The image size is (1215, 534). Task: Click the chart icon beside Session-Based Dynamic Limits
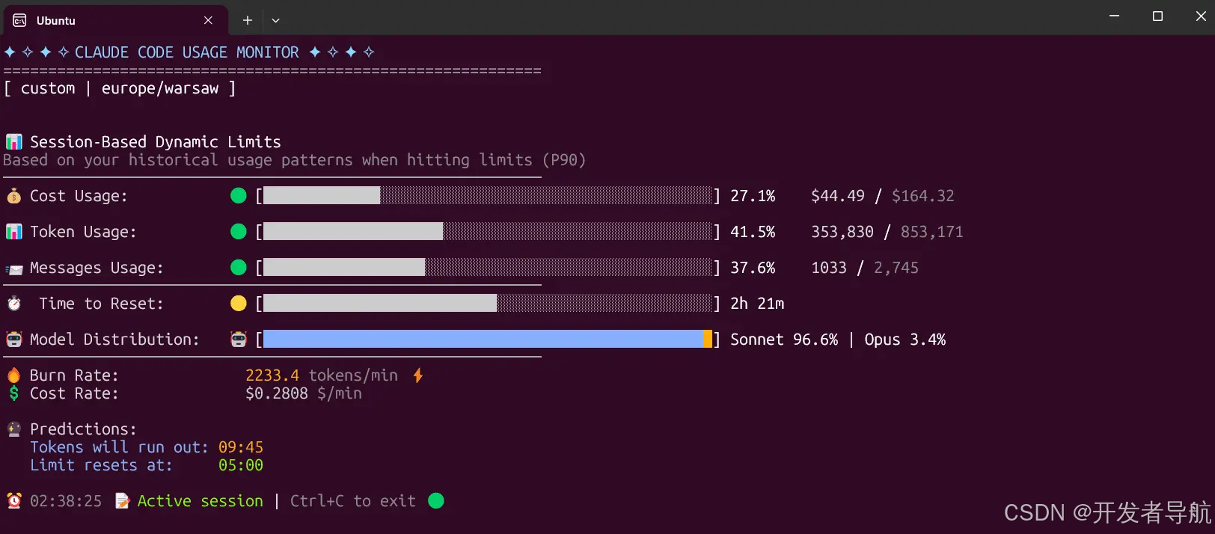(x=13, y=142)
